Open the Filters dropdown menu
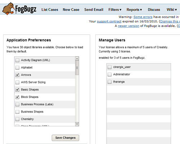Screen dimensions: 180x144 115,10
